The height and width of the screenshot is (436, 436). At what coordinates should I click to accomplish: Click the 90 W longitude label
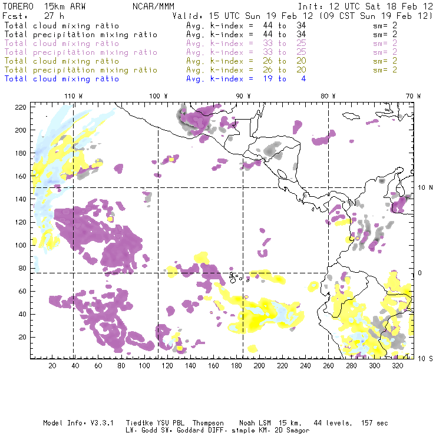[x=243, y=96]
